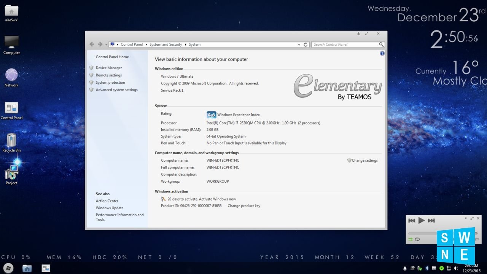Screen dimensions: 487x274
Task: Open System protection
Action: [x=110, y=83]
